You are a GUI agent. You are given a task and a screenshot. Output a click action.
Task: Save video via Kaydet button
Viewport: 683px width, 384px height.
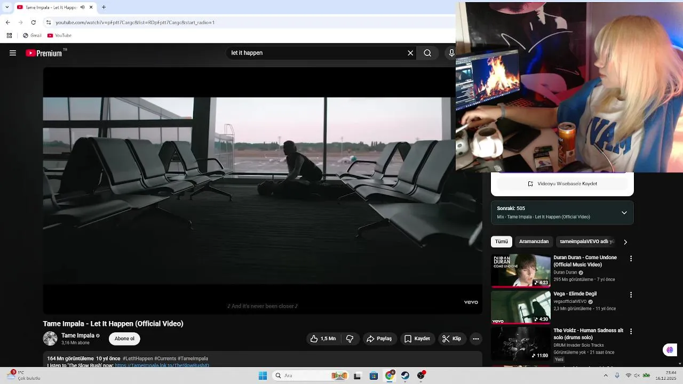click(x=417, y=339)
